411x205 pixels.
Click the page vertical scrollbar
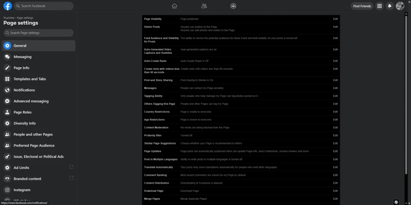click(406, 95)
